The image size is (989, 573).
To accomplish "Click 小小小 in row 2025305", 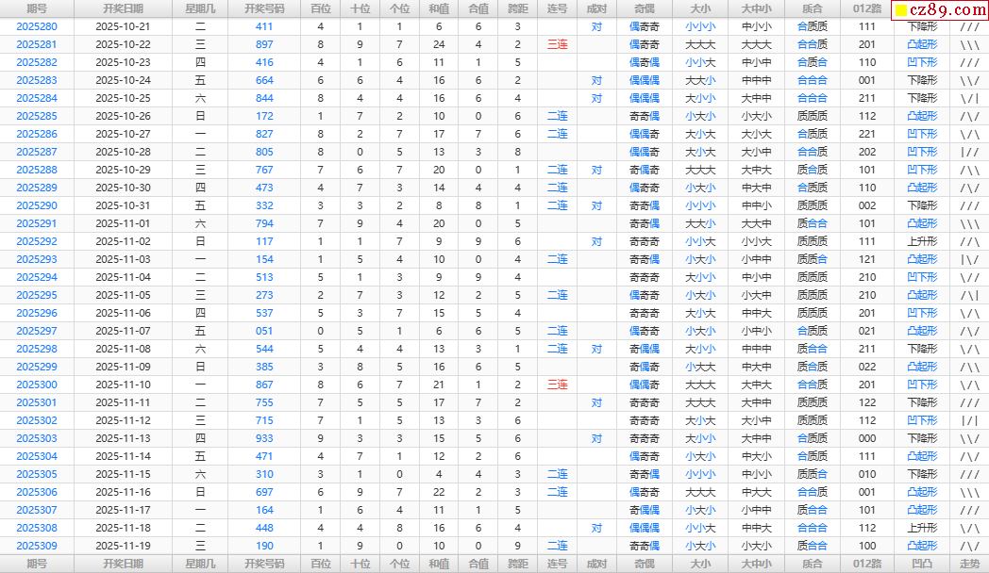I will tap(701, 474).
